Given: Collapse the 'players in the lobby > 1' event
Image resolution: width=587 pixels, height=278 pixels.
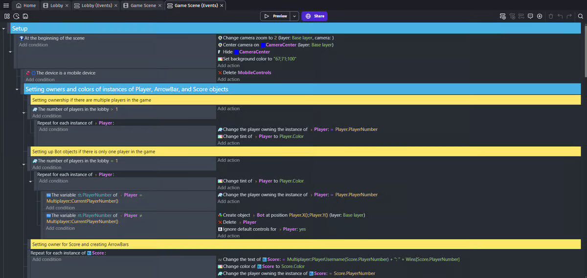Looking at the screenshot, I should tap(24, 113).
